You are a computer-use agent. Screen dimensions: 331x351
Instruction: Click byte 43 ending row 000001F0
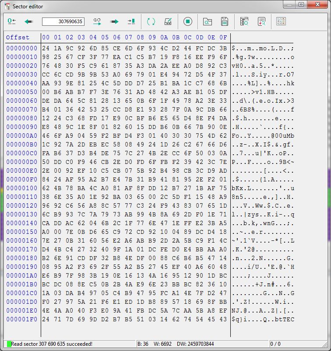pyautogui.click(x=223, y=319)
